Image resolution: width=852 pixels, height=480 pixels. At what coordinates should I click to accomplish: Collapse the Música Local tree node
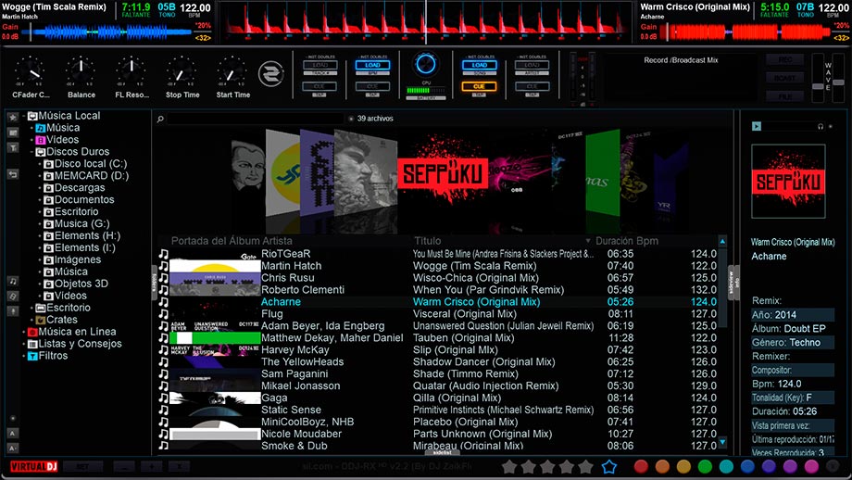click(x=23, y=116)
